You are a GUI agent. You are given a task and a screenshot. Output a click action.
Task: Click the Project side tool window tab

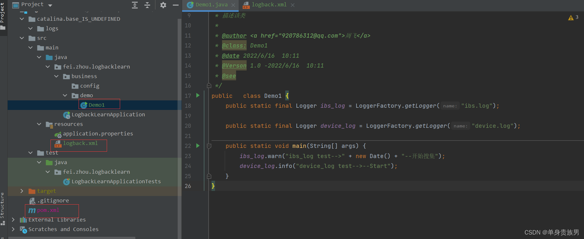(x=3, y=16)
